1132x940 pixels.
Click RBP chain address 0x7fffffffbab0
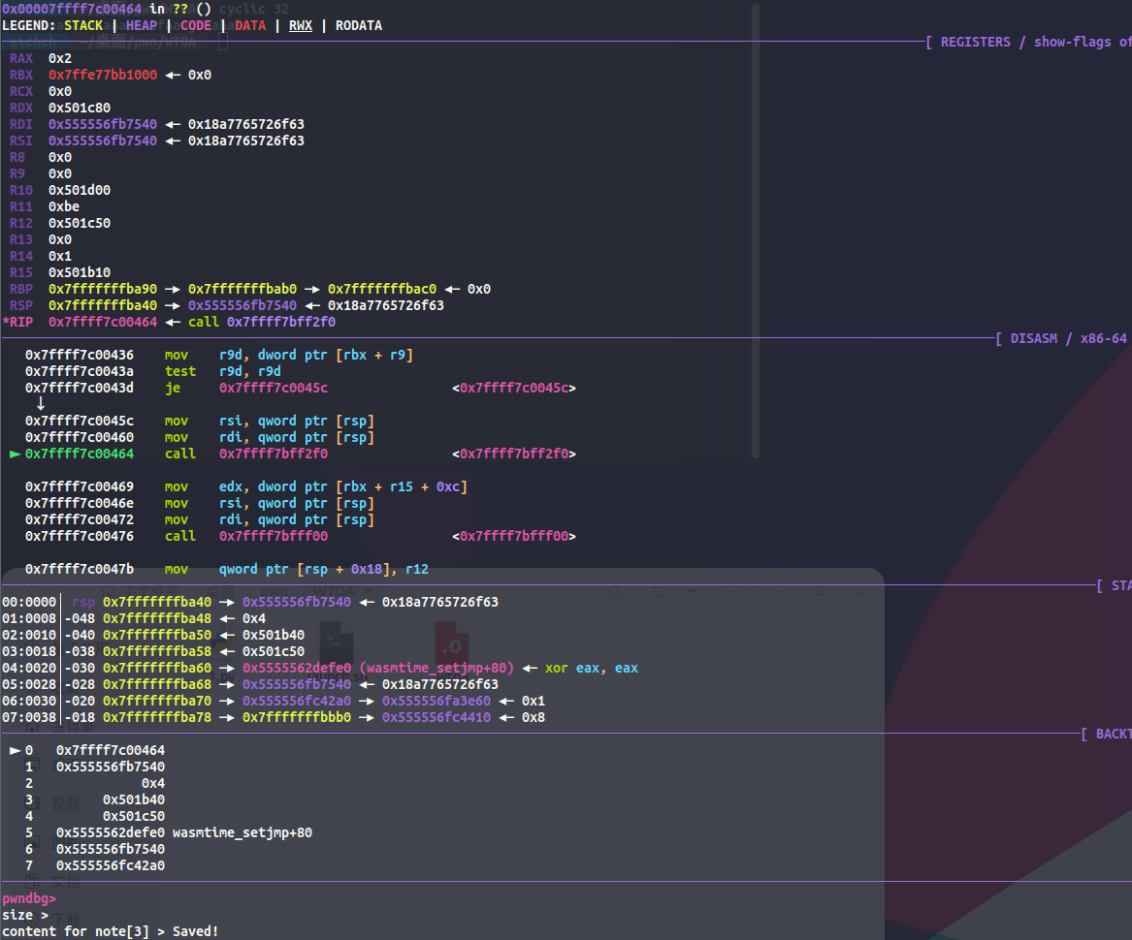tap(243, 290)
